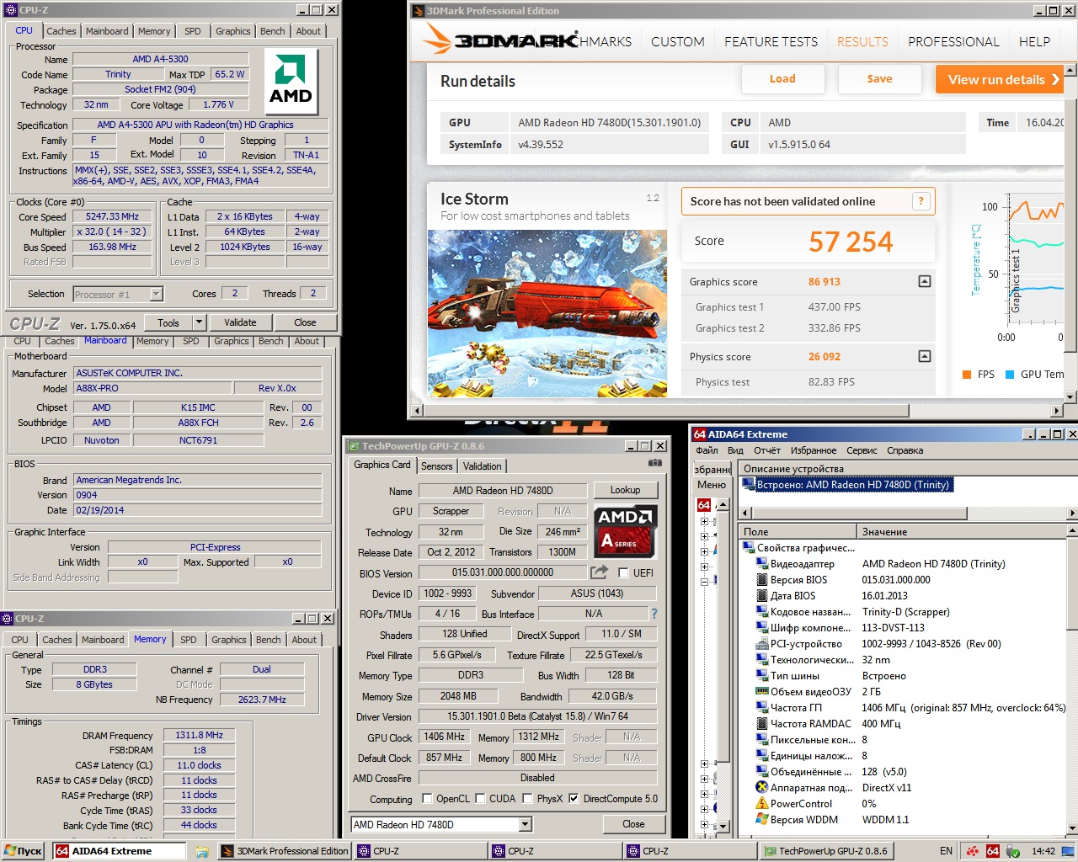
Task: Click the Lookup button in GPU-Z
Action: (x=625, y=490)
